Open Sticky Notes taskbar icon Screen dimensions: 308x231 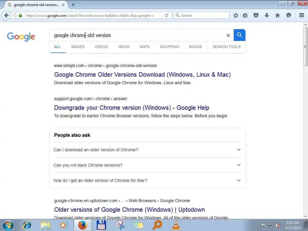[138, 225]
